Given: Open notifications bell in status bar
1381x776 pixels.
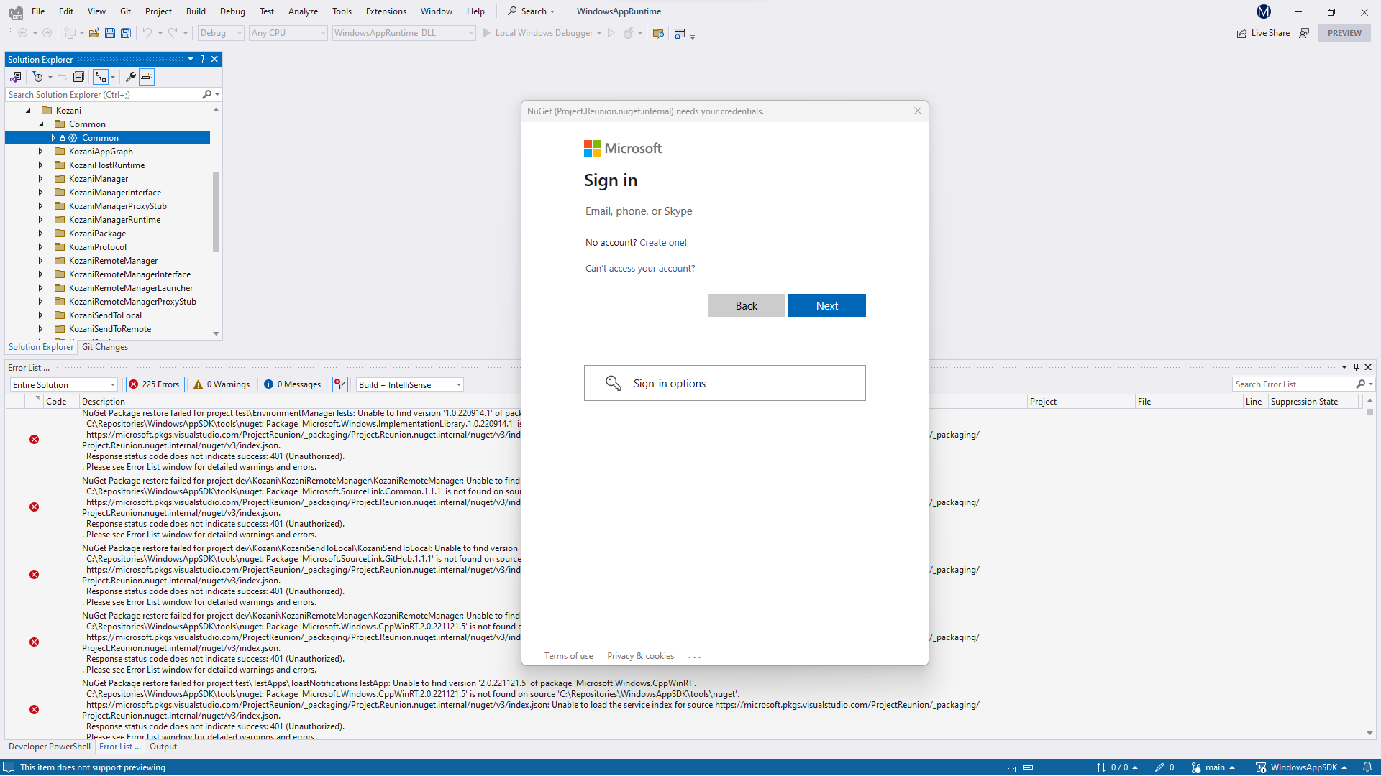Looking at the screenshot, I should (1367, 767).
